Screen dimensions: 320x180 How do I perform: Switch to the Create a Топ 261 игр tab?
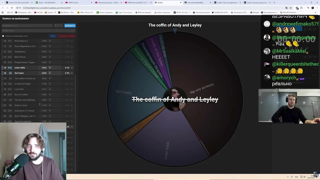pos(19,2)
